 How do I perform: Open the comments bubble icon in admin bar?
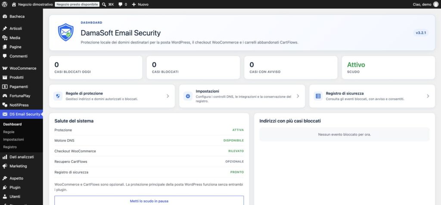point(121,4)
